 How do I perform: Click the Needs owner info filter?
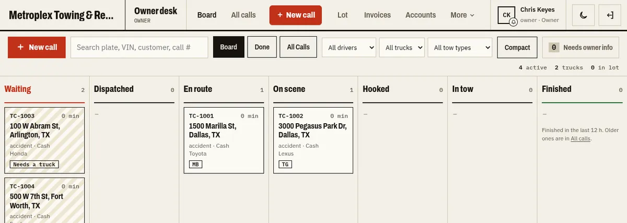pos(580,47)
